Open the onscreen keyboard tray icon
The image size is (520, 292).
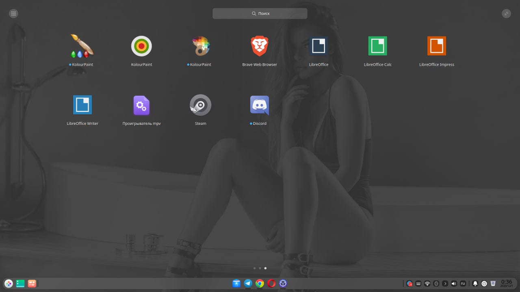point(418,283)
